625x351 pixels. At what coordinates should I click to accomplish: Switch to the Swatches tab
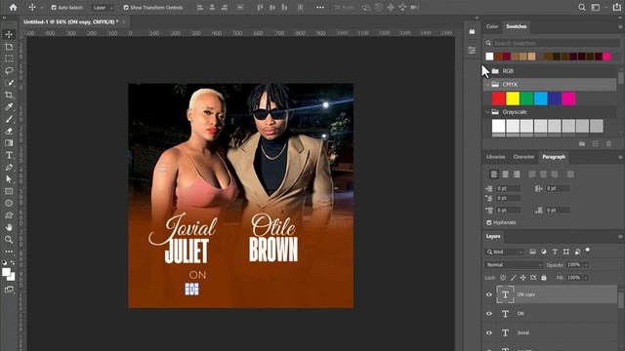(517, 26)
